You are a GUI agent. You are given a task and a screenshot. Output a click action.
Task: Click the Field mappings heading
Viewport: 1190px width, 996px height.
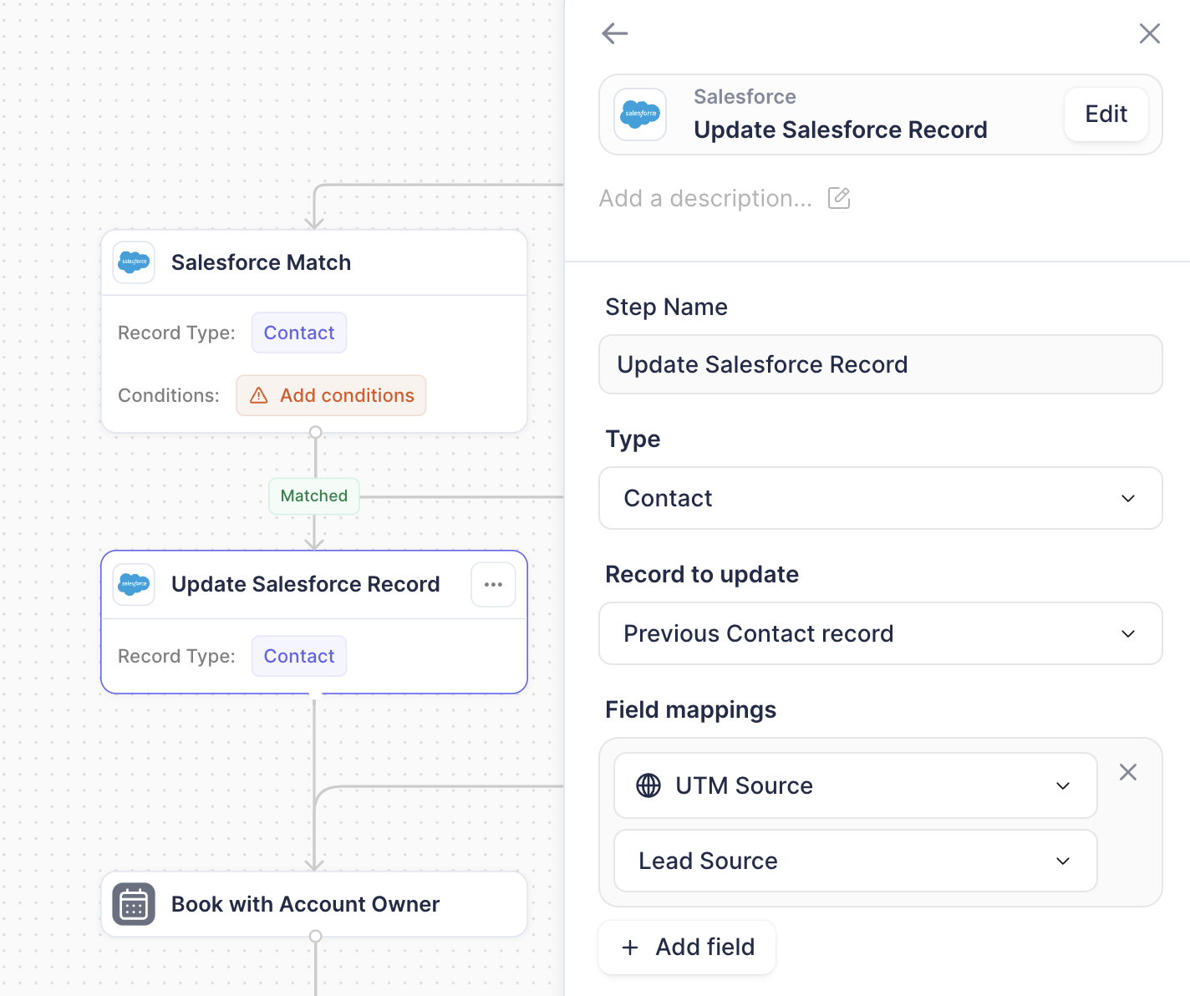coord(690,709)
